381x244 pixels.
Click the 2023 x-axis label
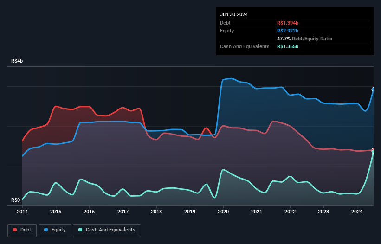coord(323,212)
